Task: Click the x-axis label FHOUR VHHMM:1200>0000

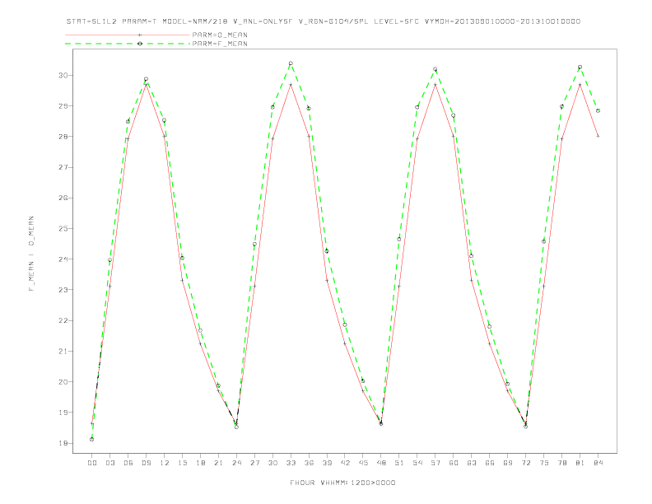Action: [x=342, y=483]
